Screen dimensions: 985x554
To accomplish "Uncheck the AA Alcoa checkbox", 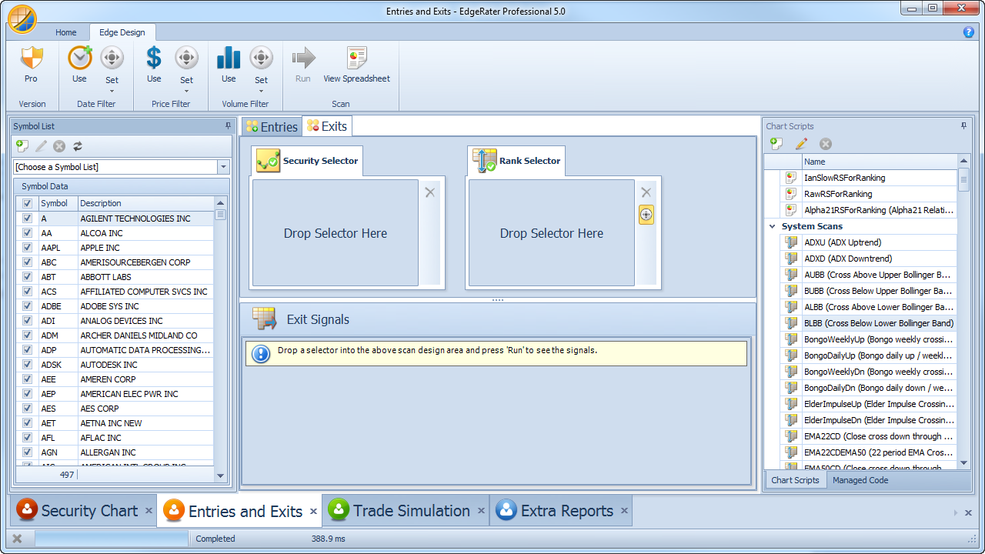I will click(28, 233).
